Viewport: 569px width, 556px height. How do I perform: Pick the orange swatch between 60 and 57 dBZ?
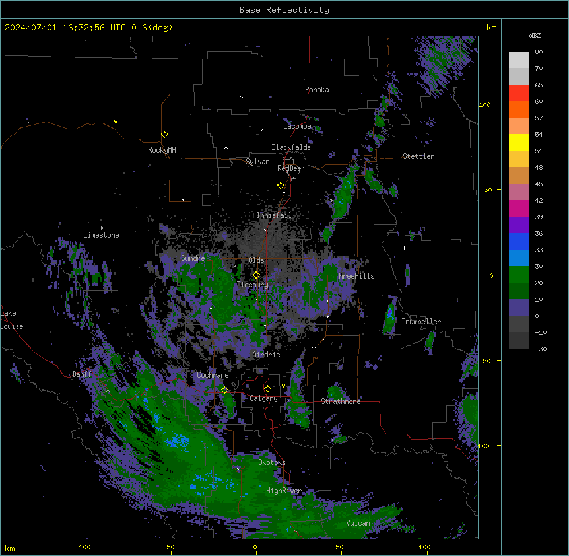click(x=519, y=110)
